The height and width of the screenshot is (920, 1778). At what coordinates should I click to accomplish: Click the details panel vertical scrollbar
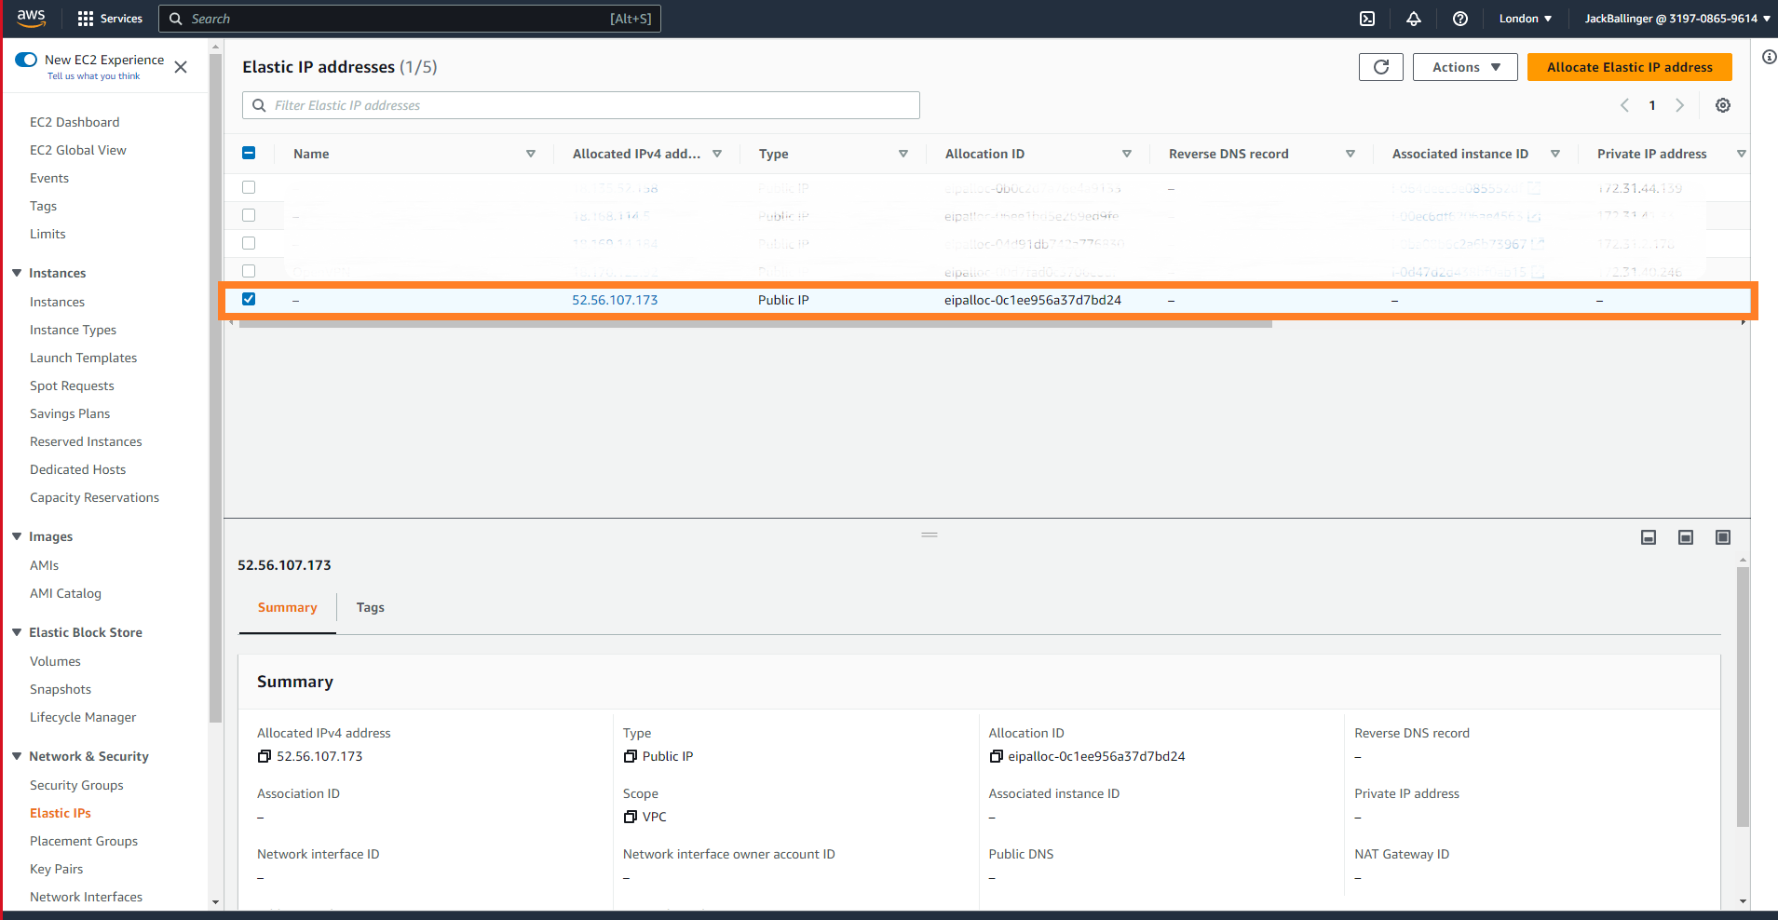click(x=1743, y=697)
